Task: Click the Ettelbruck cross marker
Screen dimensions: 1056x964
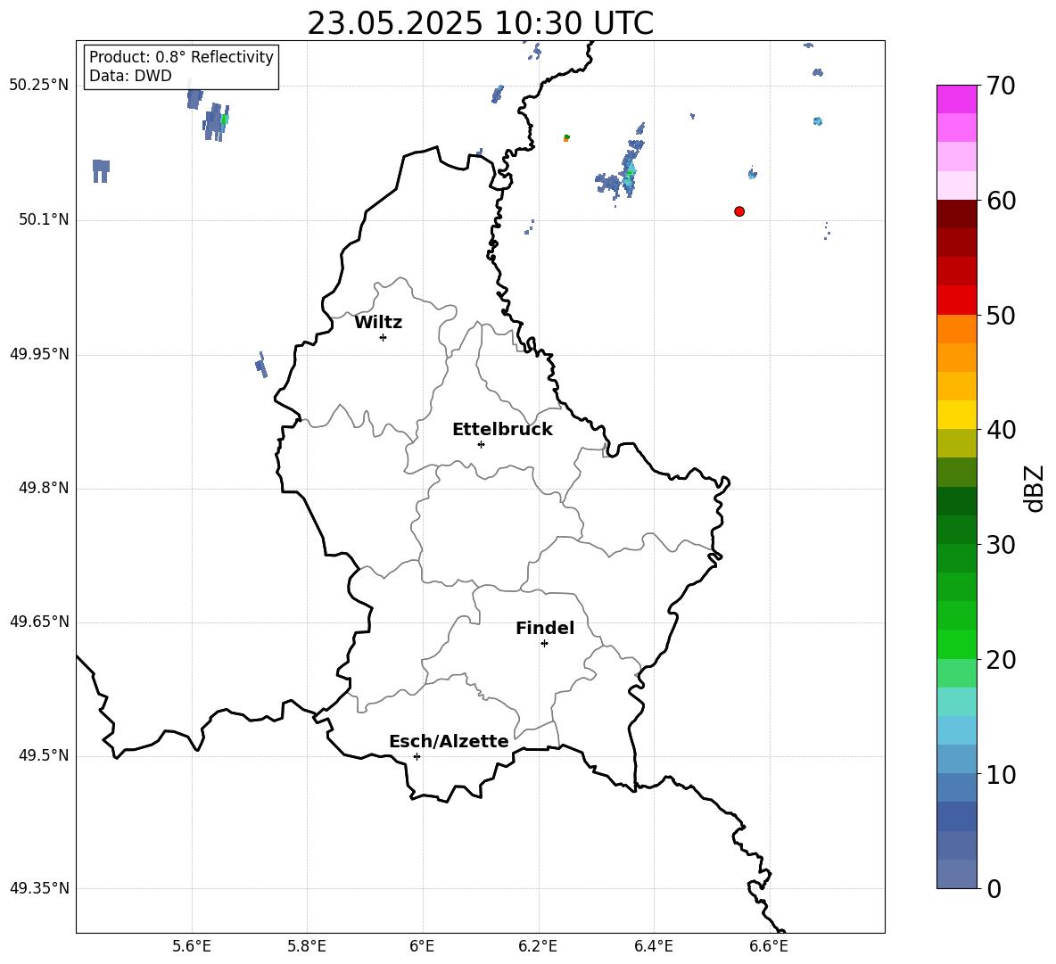Action: coord(481,444)
